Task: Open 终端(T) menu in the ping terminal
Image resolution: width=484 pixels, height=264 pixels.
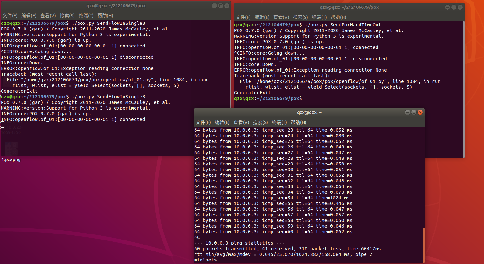Action: point(279,122)
